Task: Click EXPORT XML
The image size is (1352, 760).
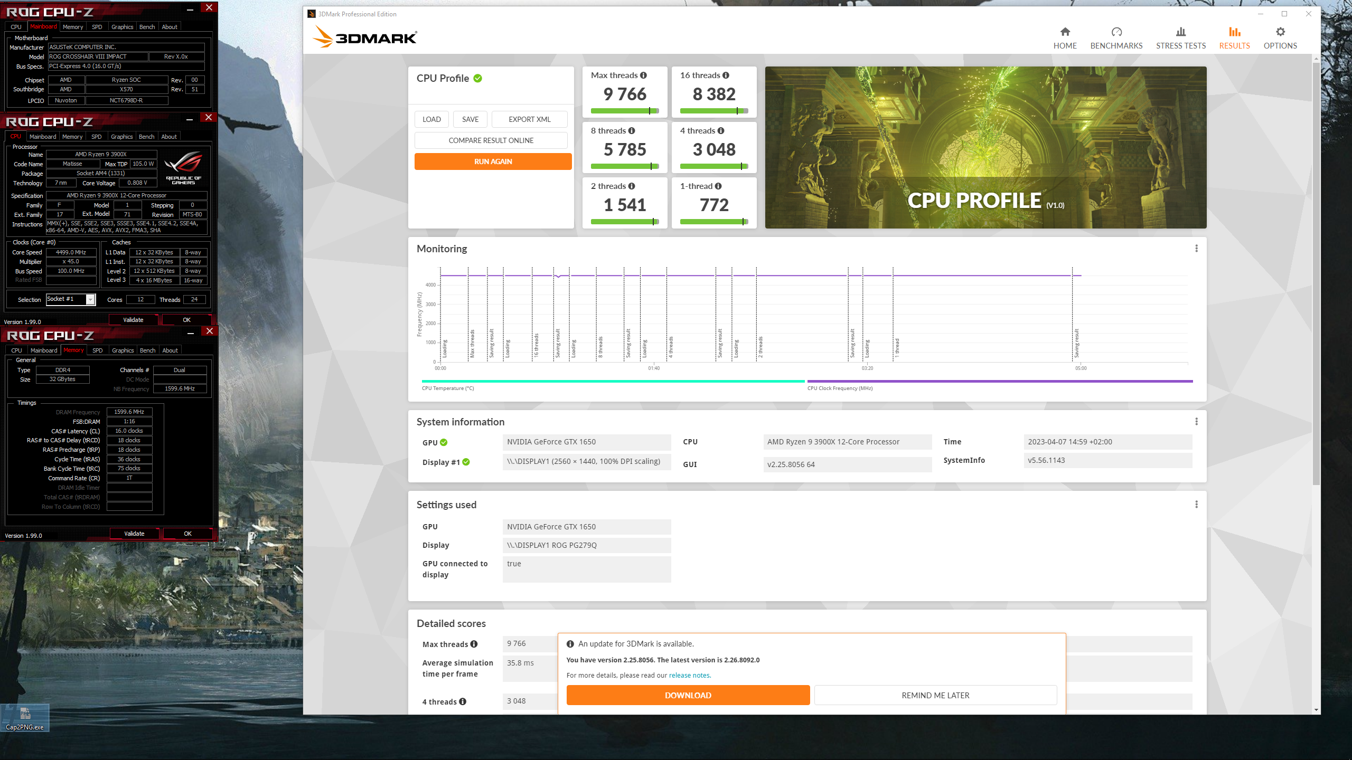Action: [530, 119]
